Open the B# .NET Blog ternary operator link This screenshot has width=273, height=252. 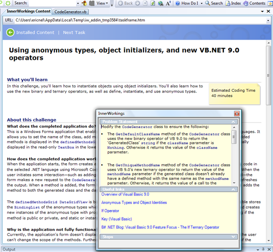[x=160, y=227]
